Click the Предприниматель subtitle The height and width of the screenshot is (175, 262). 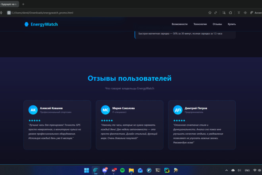tap(194, 112)
